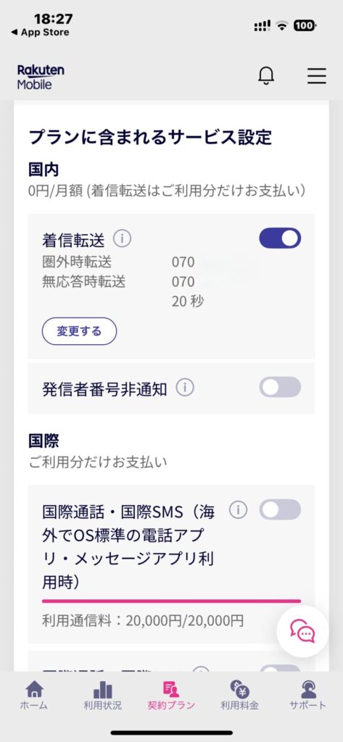Click the 変更する button
The image size is (343, 742).
pyautogui.click(x=79, y=331)
